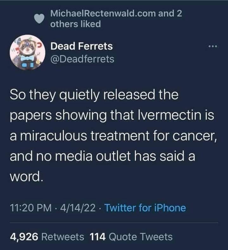Click the 11:20 PM timestamp

pyautogui.click(x=31, y=208)
